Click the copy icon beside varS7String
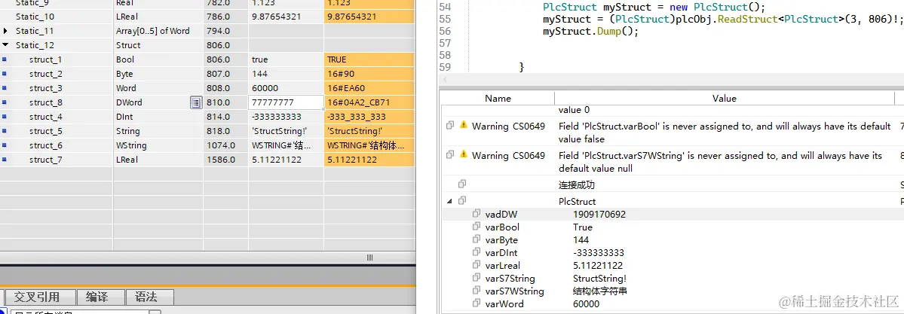The width and height of the screenshot is (904, 314). (x=477, y=279)
